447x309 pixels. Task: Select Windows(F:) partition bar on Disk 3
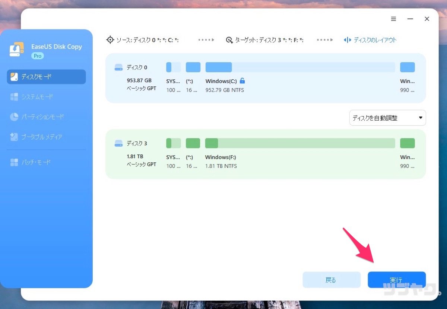coord(300,143)
